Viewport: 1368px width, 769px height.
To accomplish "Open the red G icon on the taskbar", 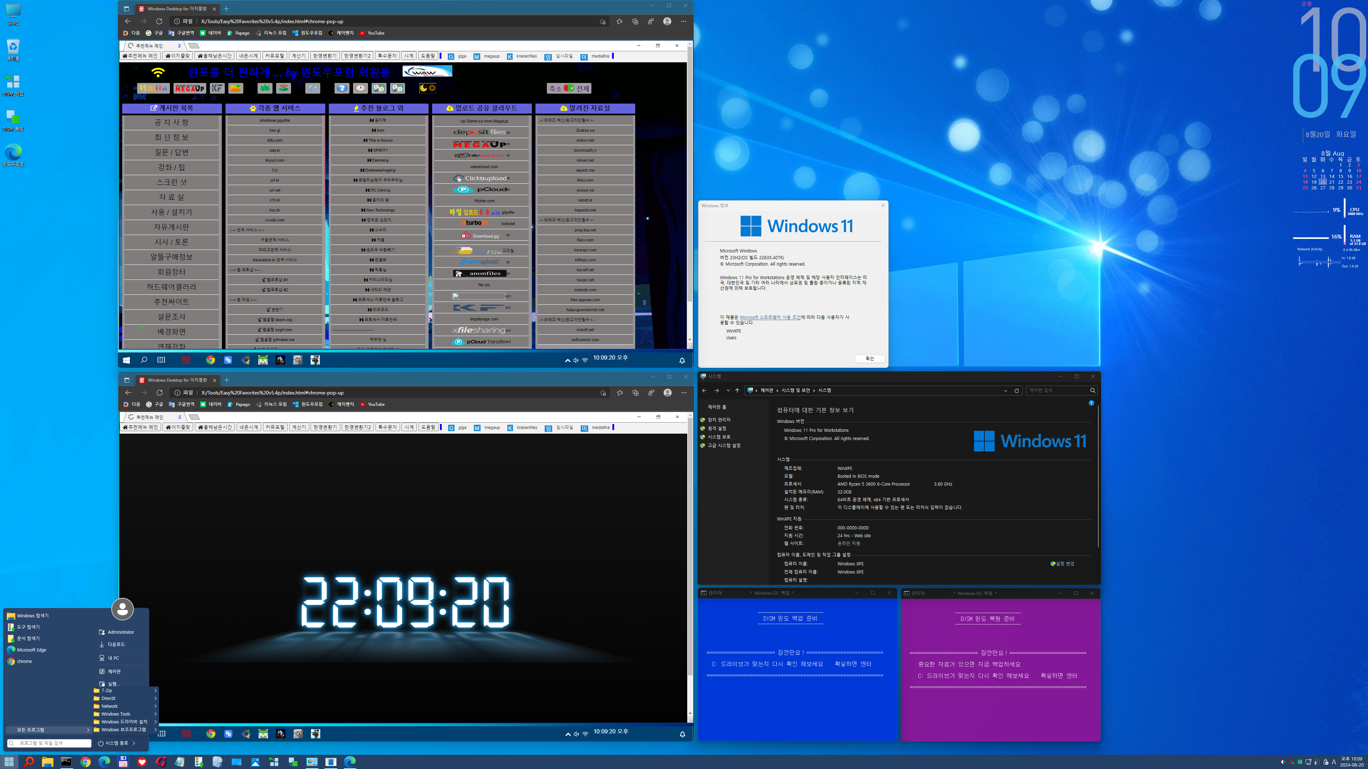I will [161, 762].
